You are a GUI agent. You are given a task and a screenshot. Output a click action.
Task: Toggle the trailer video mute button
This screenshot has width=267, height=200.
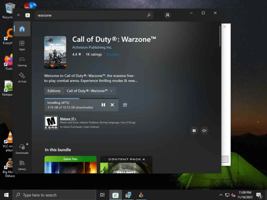click(204, 131)
